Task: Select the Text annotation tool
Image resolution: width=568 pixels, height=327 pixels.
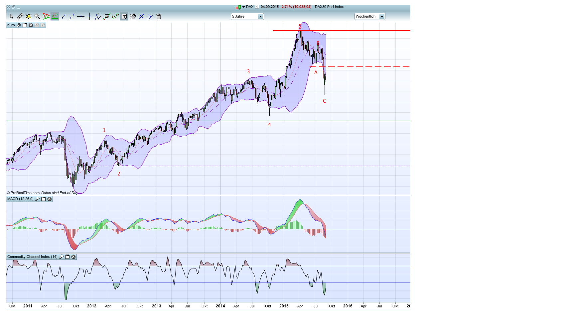Action: coord(124,16)
